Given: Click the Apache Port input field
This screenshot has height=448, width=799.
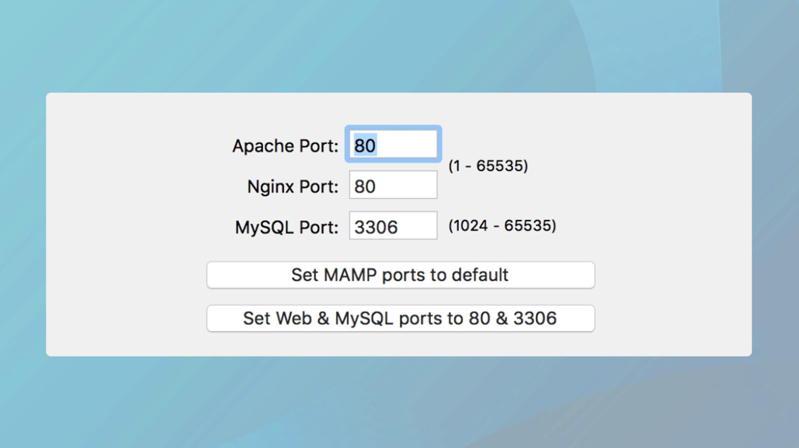Looking at the screenshot, I should tap(393, 145).
